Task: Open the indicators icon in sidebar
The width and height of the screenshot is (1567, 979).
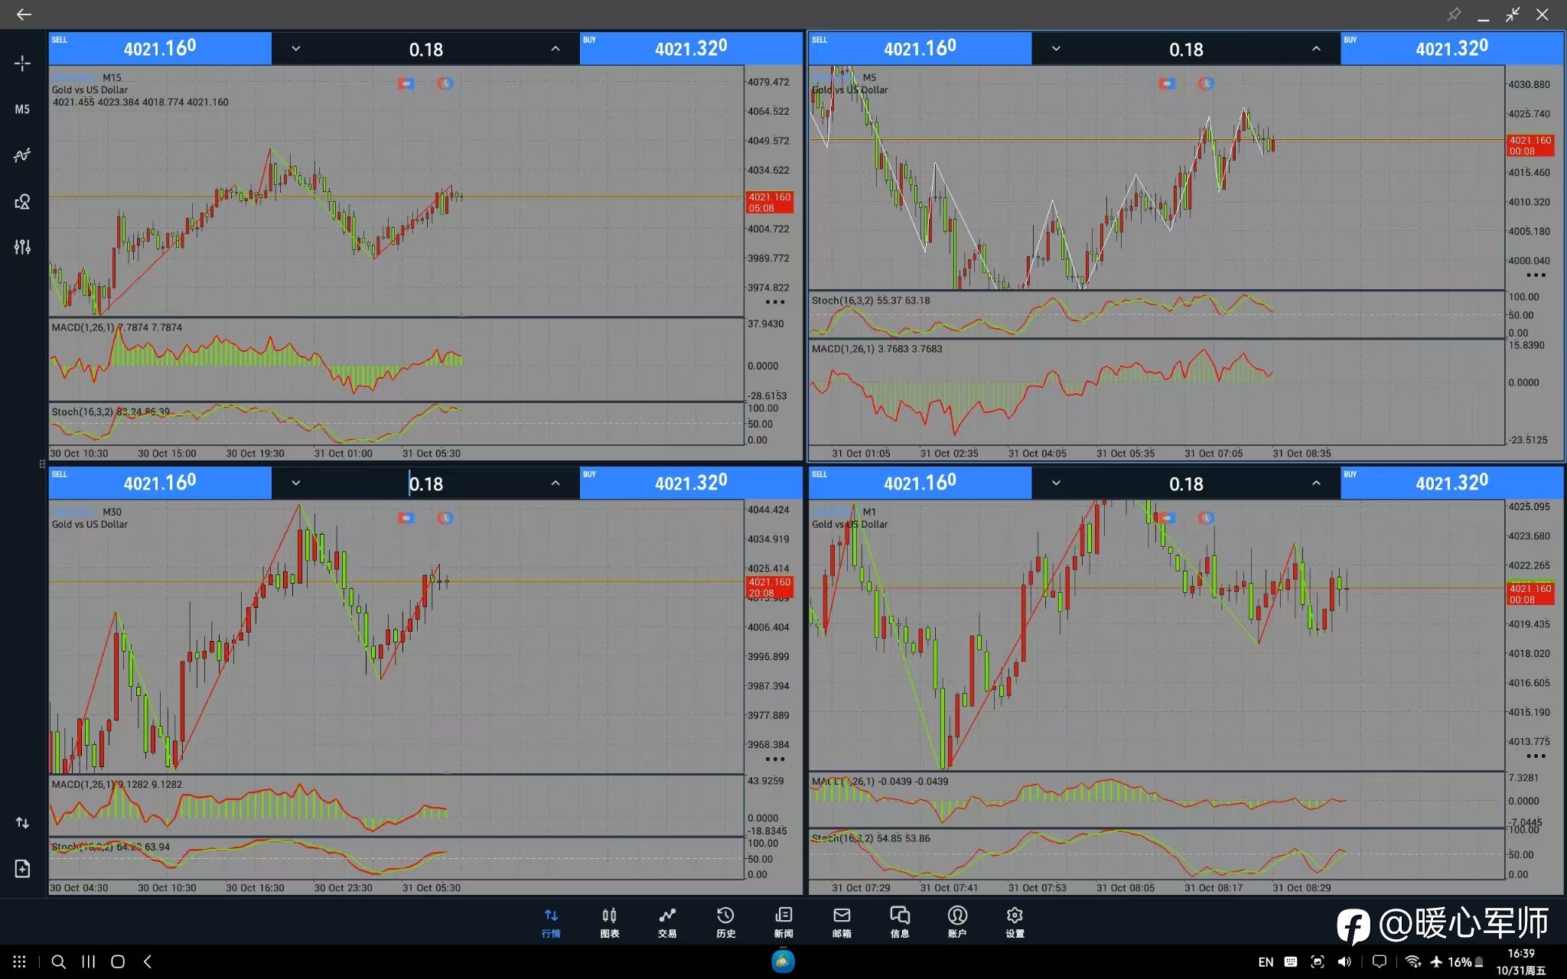Action: (22, 155)
